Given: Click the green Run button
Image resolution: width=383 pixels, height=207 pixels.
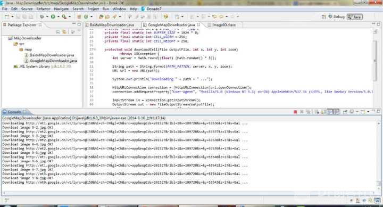Looking at the screenshot, I should (53, 16).
